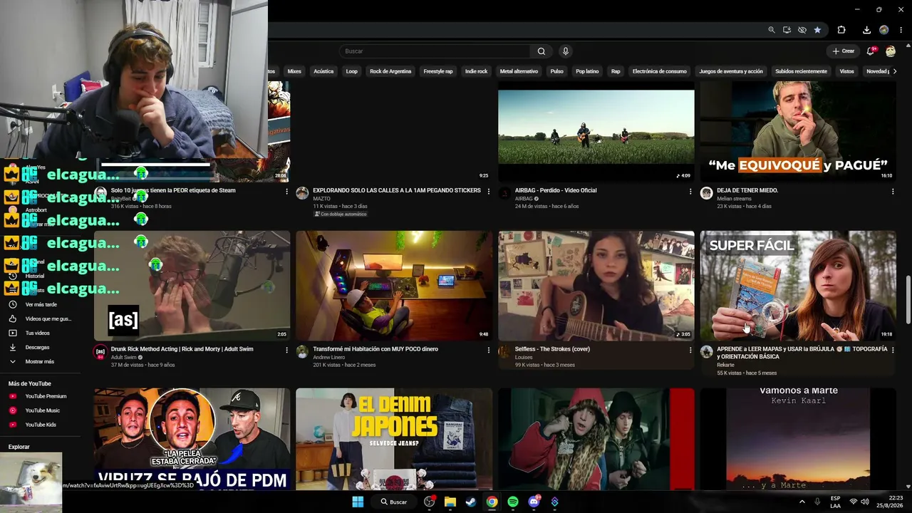Activate voice search microphone icon

566,51
